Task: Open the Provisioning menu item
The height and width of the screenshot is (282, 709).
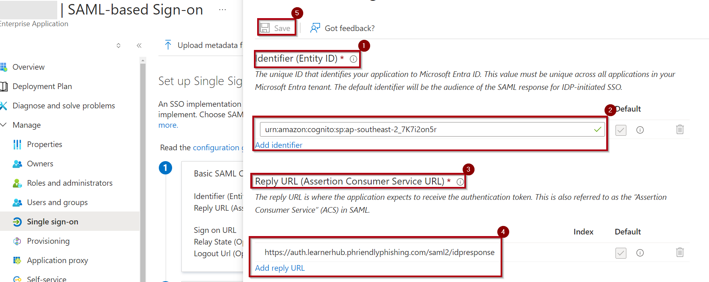Action: (48, 241)
